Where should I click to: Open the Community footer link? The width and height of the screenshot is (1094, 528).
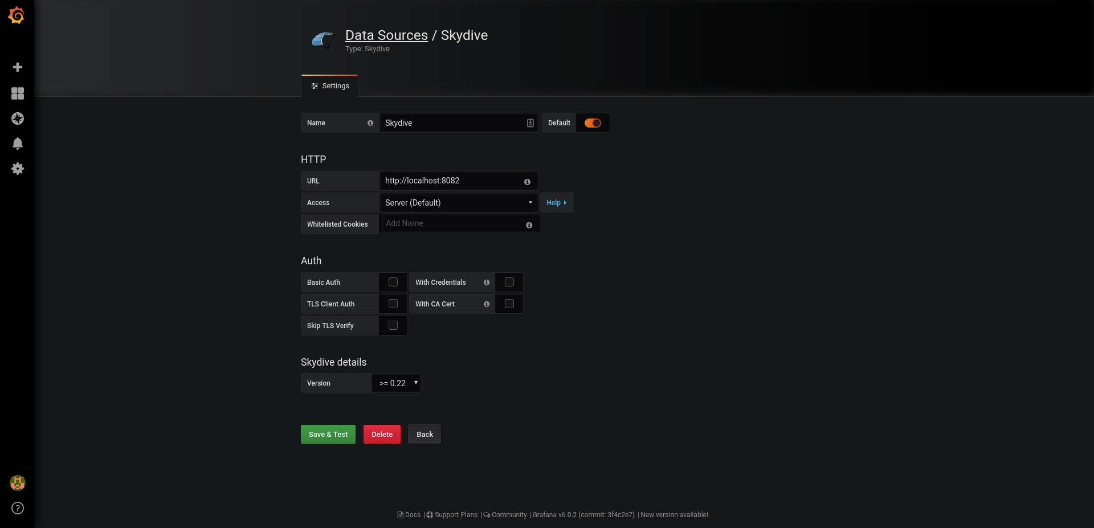(x=505, y=515)
